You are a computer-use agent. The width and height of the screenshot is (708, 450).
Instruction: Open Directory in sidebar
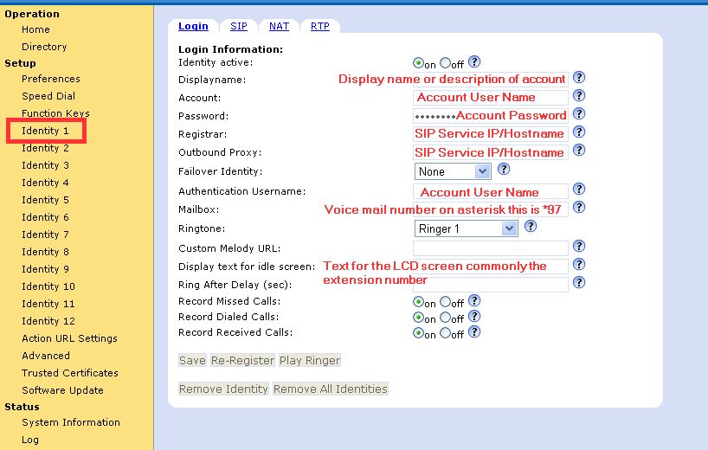(x=44, y=47)
